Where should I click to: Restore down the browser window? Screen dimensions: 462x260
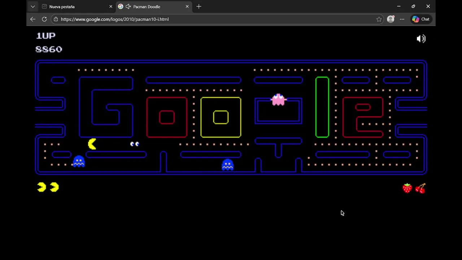pos(413,6)
